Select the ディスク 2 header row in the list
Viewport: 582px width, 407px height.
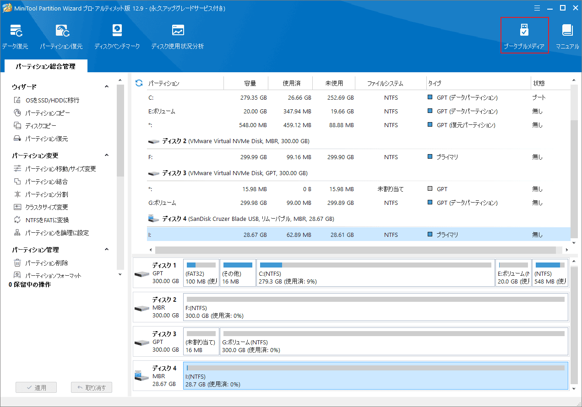(x=359, y=141)
